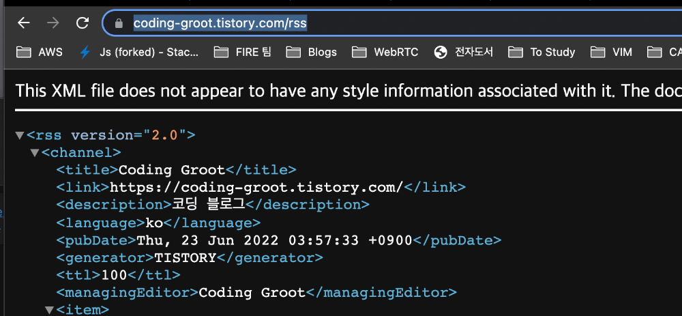The image size is (682, 316).
Task: Collapse the channel node triangle
Action: coord(34,153)
